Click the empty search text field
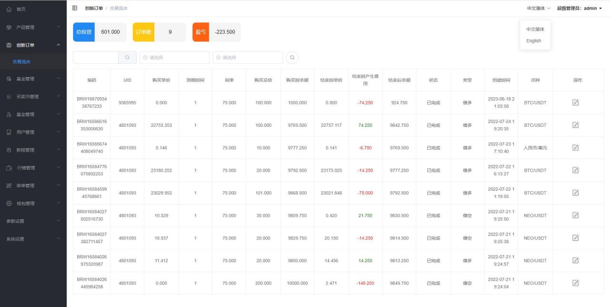The width and height of the screenshot is (610, 307). (96, 58)
